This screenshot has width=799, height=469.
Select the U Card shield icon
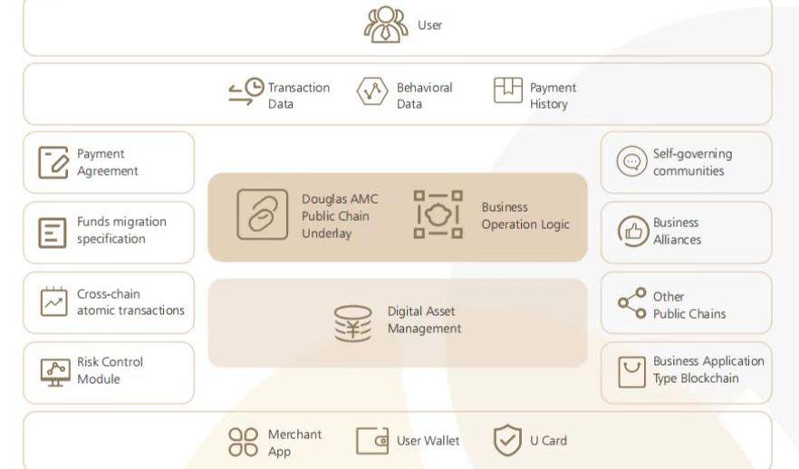tap(507, 441)
